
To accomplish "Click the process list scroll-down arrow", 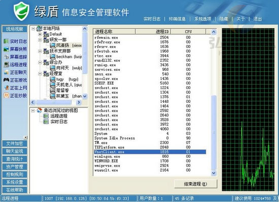I will [214, 173].
